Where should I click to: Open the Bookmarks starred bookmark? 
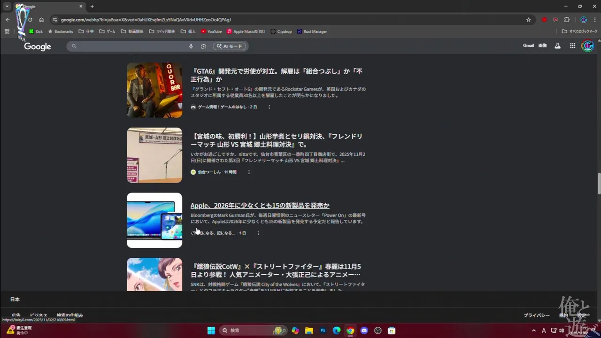coord(61,31)
